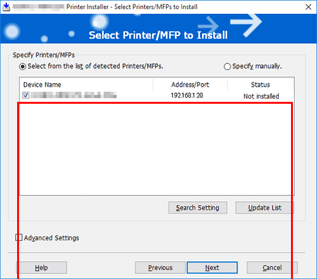The height and width of the screenshot is (279, 317).
Task: Click the installer icon in title bar
Action: 6,7
